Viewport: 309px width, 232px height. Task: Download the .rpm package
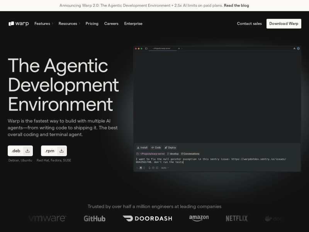click(54, 151)
